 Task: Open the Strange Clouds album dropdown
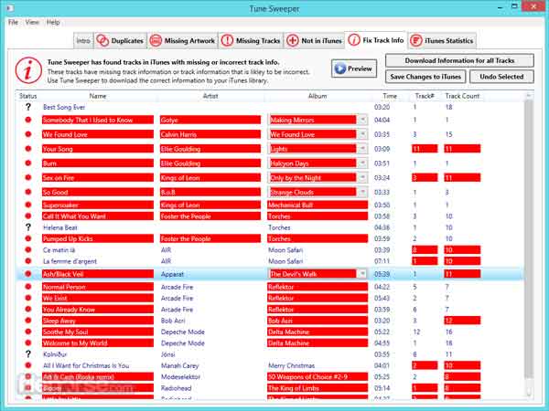[362, 192]
